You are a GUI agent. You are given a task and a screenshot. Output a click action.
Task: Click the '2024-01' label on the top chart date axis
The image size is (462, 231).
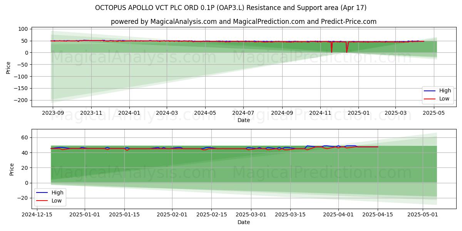pos(129,113)
